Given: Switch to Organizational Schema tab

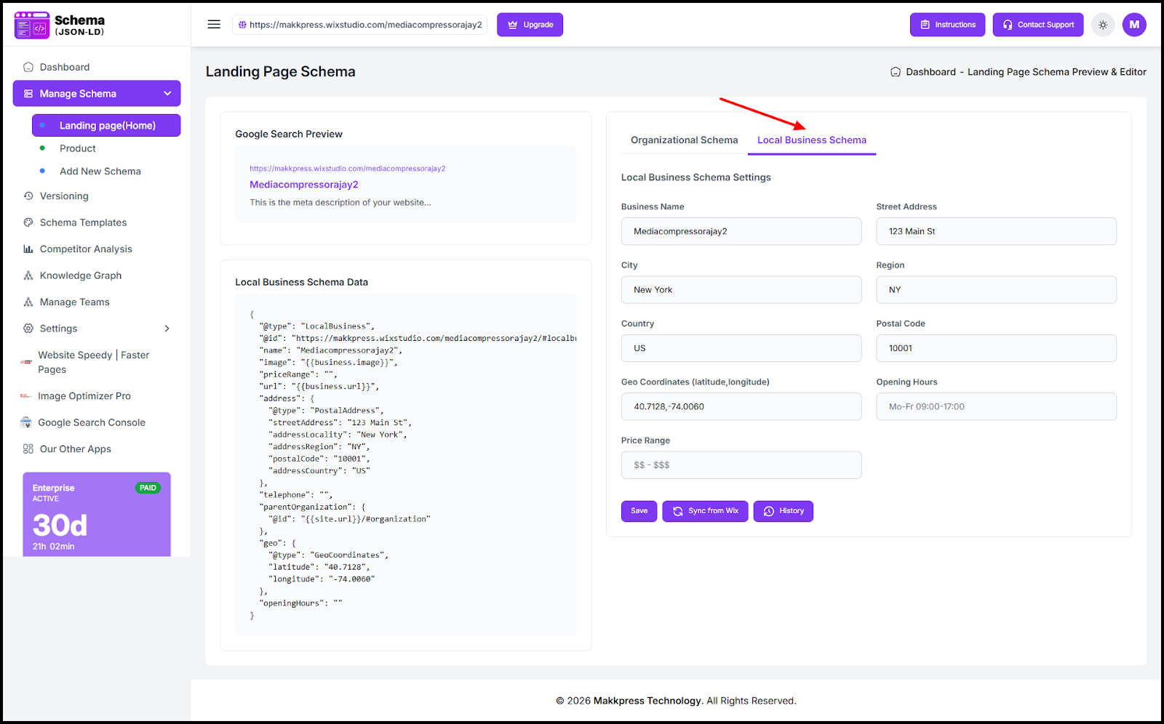Looking at the screenshot, I should coord(684,140).
